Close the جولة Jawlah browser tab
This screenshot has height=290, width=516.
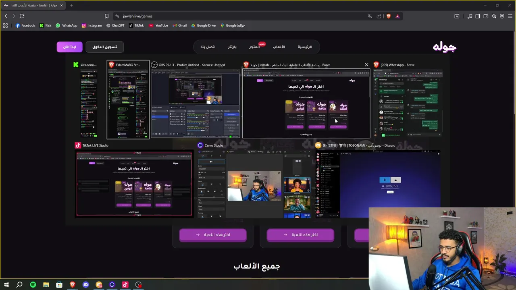pos(61,5)
